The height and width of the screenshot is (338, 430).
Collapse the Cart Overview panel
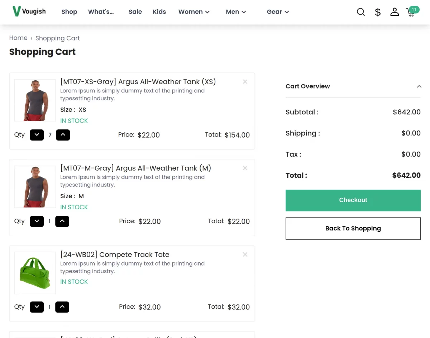(419, 86)
